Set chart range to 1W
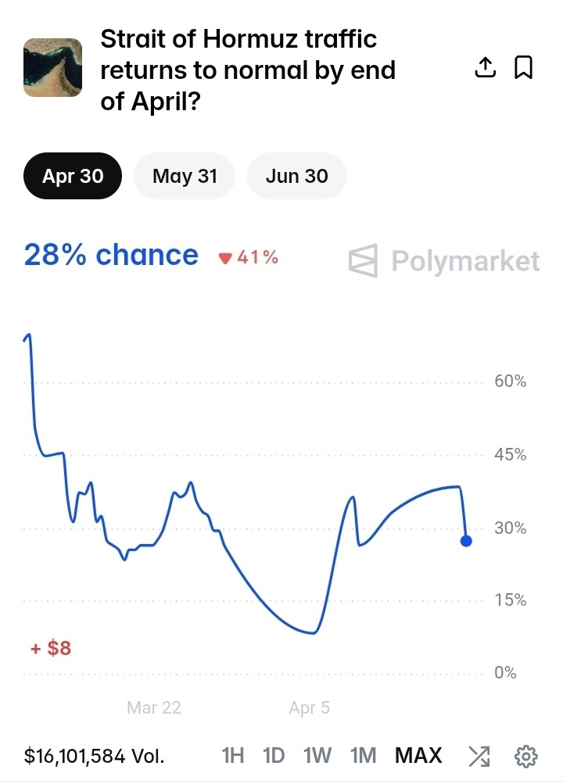 [x=317, y=756]
